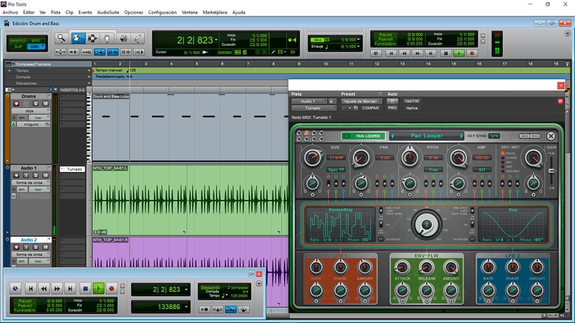
Task: Open the Editar menu
Action: tap(29, 12)
